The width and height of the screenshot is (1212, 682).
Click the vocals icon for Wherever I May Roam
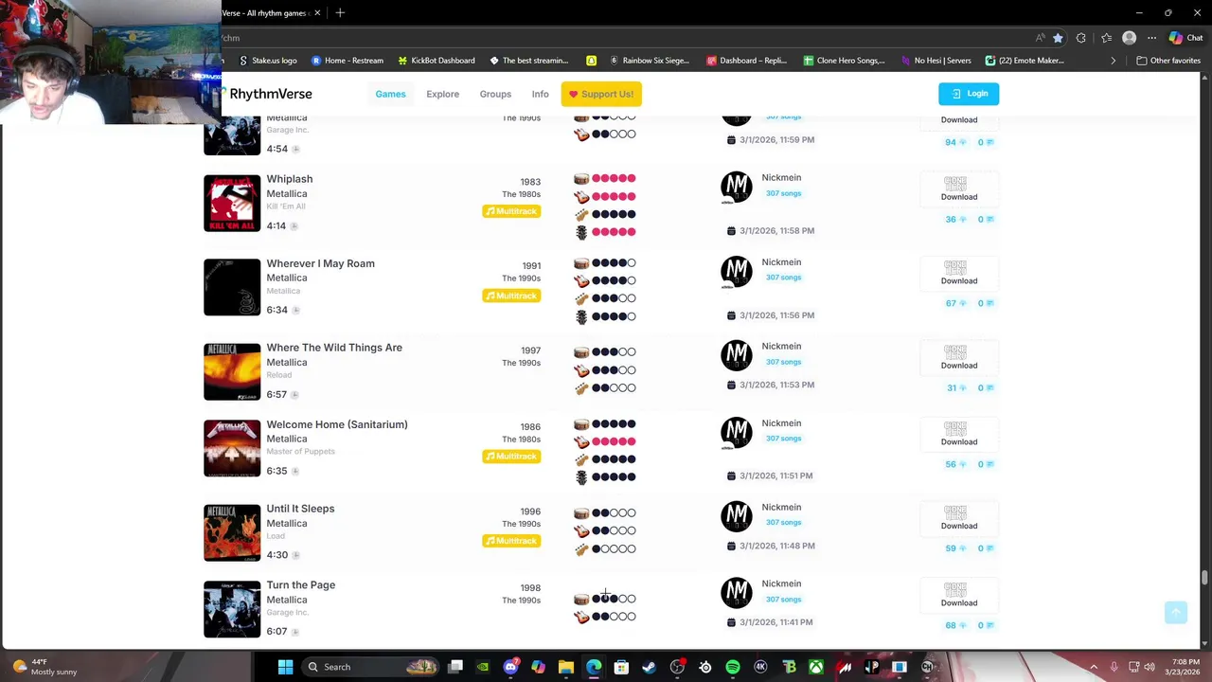(581, 316)
